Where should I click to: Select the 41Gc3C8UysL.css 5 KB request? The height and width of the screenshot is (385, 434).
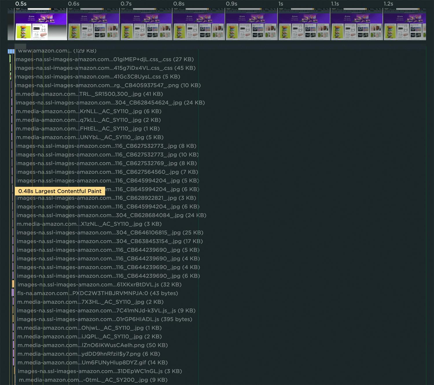point(98,77)
